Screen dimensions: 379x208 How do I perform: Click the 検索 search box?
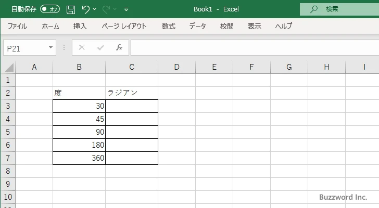(339, 9)
